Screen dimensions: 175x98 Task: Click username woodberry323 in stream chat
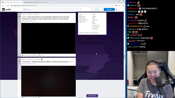click(136, 26)
